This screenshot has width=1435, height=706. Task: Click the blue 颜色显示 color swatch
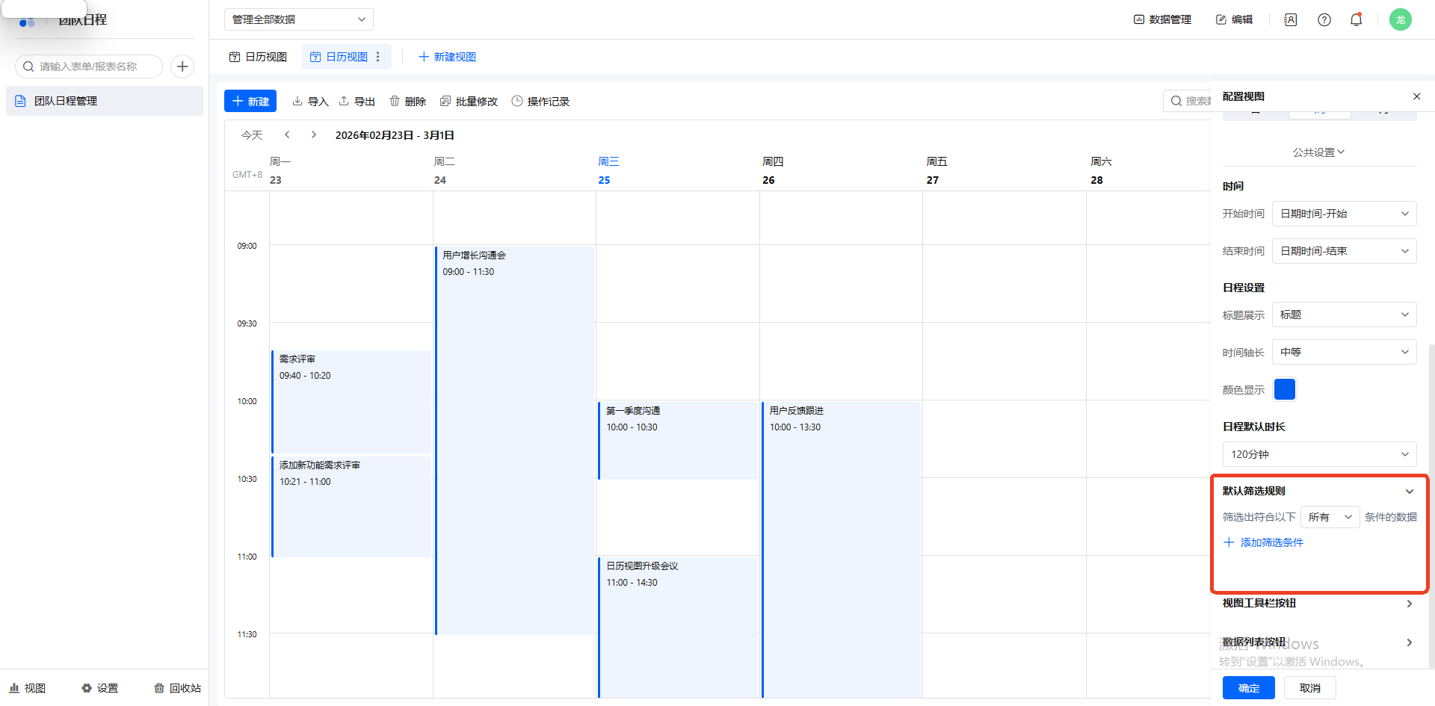1284,389
